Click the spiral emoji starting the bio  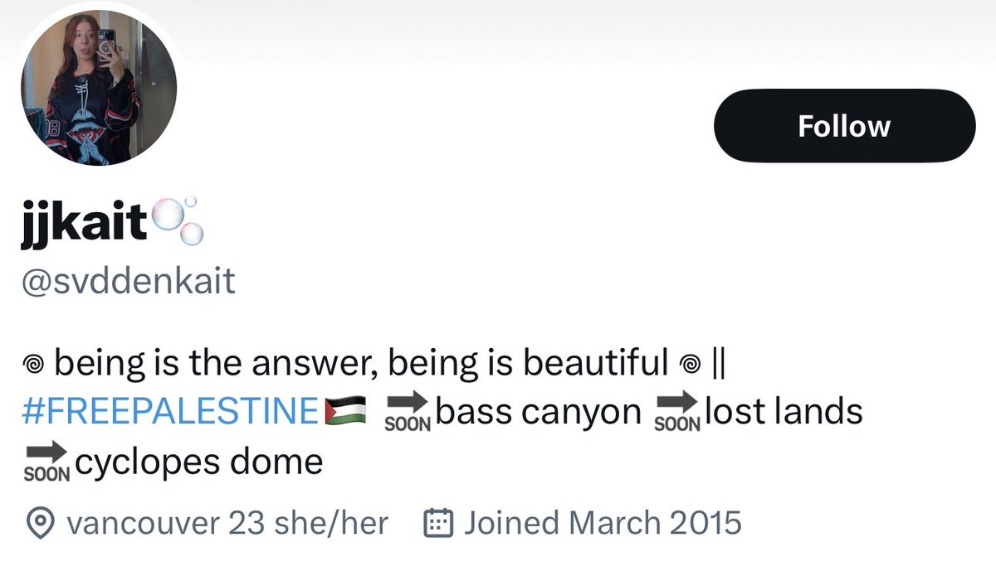[36, 362]
